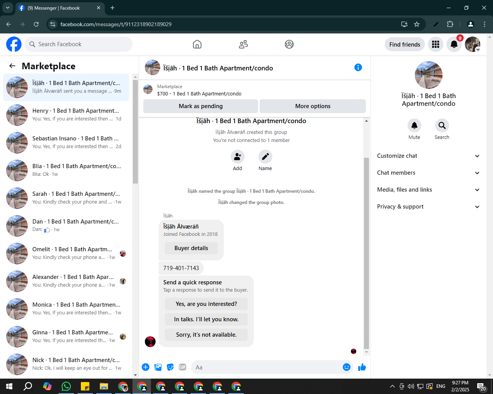
Task: Open more actions plus icon in composer
Action: coord(146,367)
